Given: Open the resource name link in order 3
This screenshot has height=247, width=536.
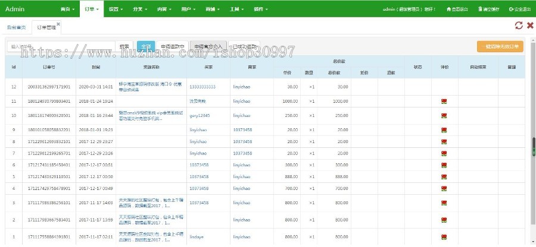Looking at the screenshot, I should pyautogui.click(x=151, y=203).
